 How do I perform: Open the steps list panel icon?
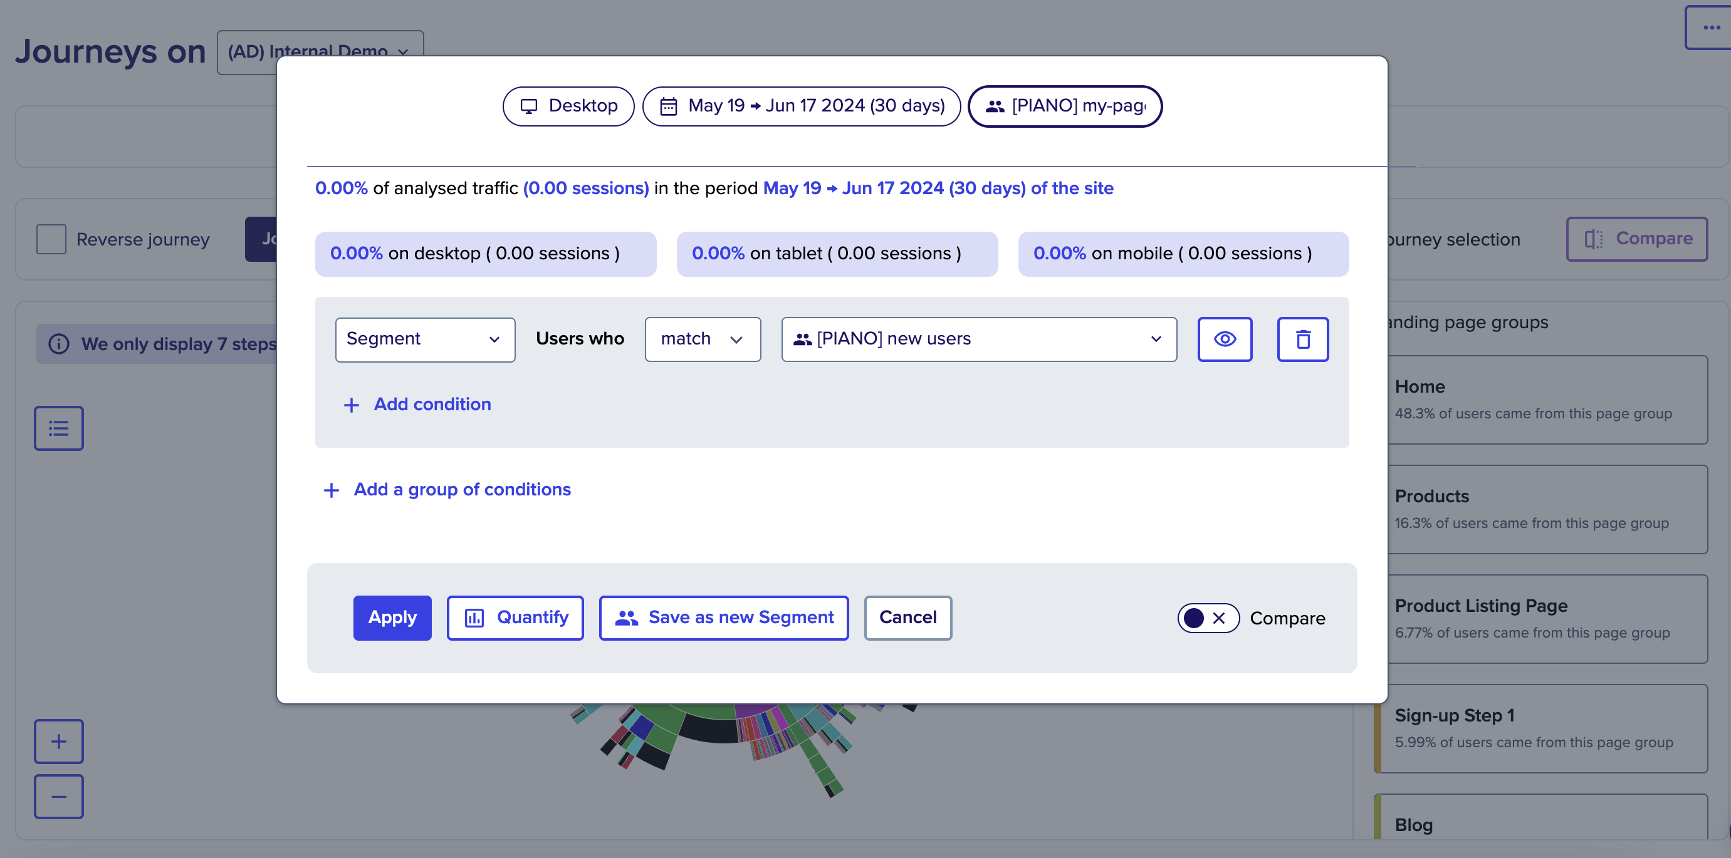coord(58,428)
